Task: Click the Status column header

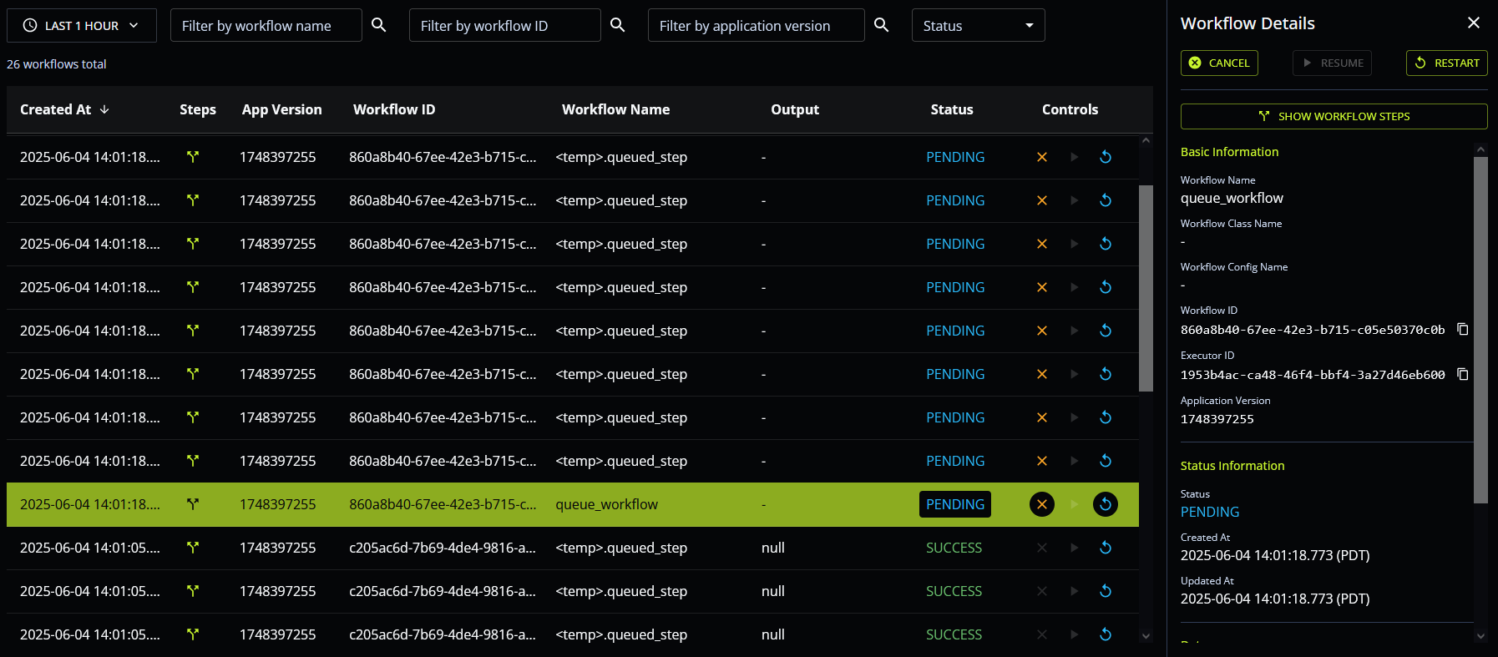Action: pyautogui.click(x=952, y=109)
